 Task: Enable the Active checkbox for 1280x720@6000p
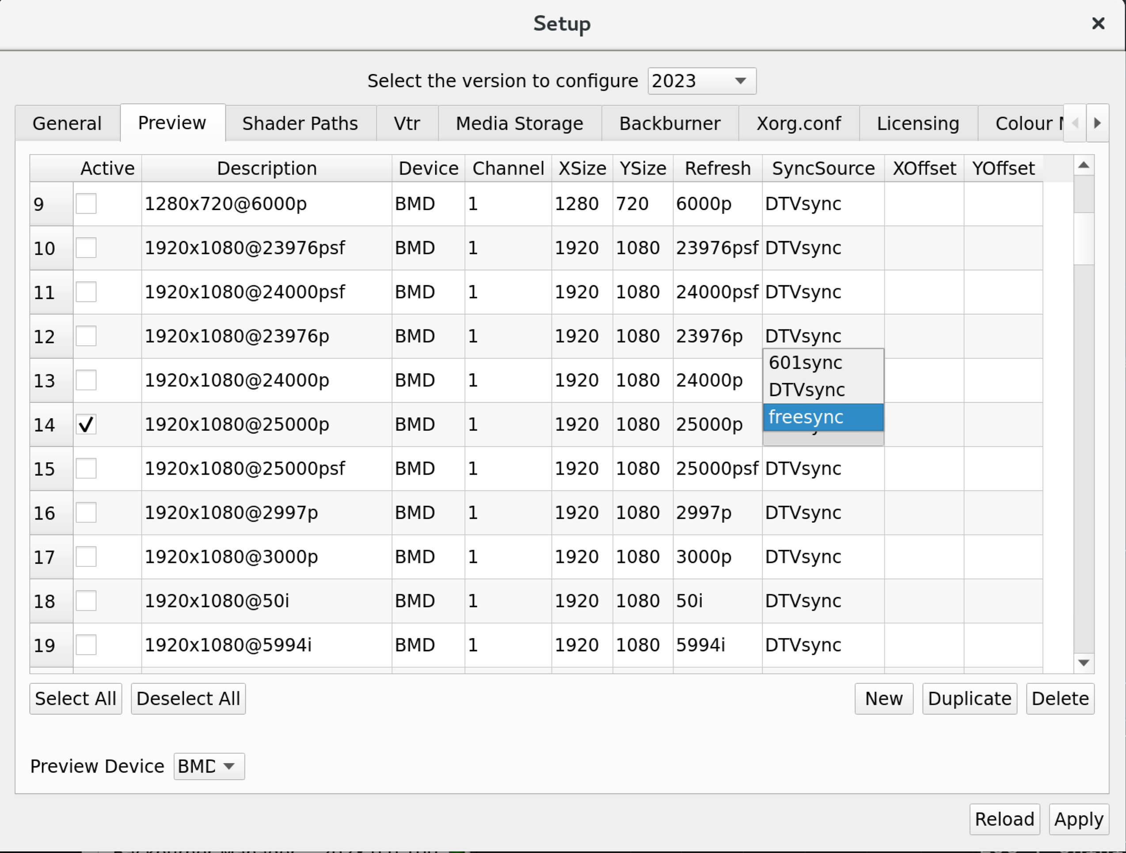86,204
